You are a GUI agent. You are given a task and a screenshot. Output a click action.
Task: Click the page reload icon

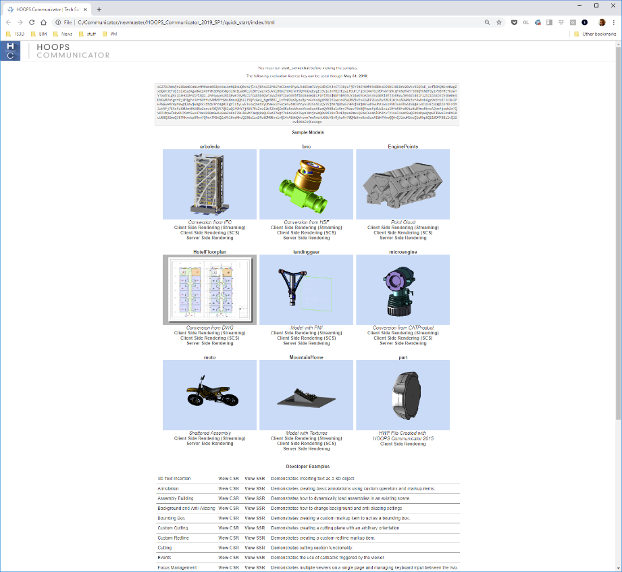(x=31, y=22)
